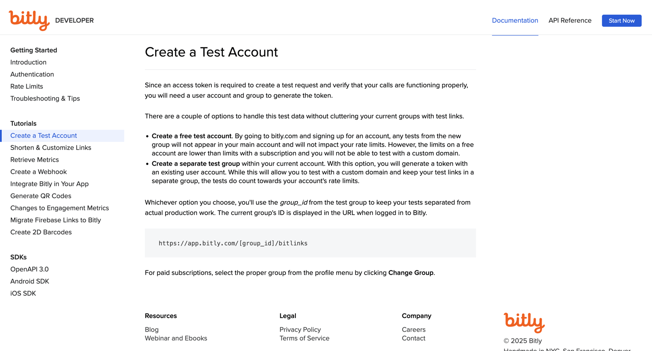Image resolution: width=652 pixels, height=351 pixels.
Task: Open the Privacy Policy link
Action: (x=300, y=329)
